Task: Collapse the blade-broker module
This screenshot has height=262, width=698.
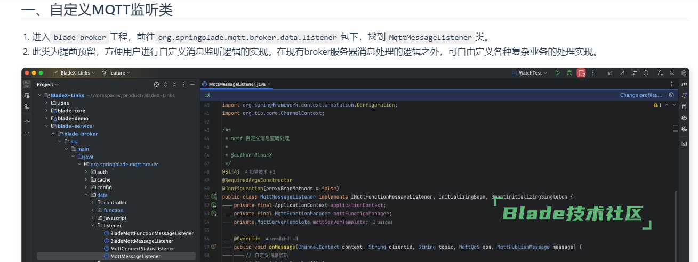Action: tap(53, 134)
